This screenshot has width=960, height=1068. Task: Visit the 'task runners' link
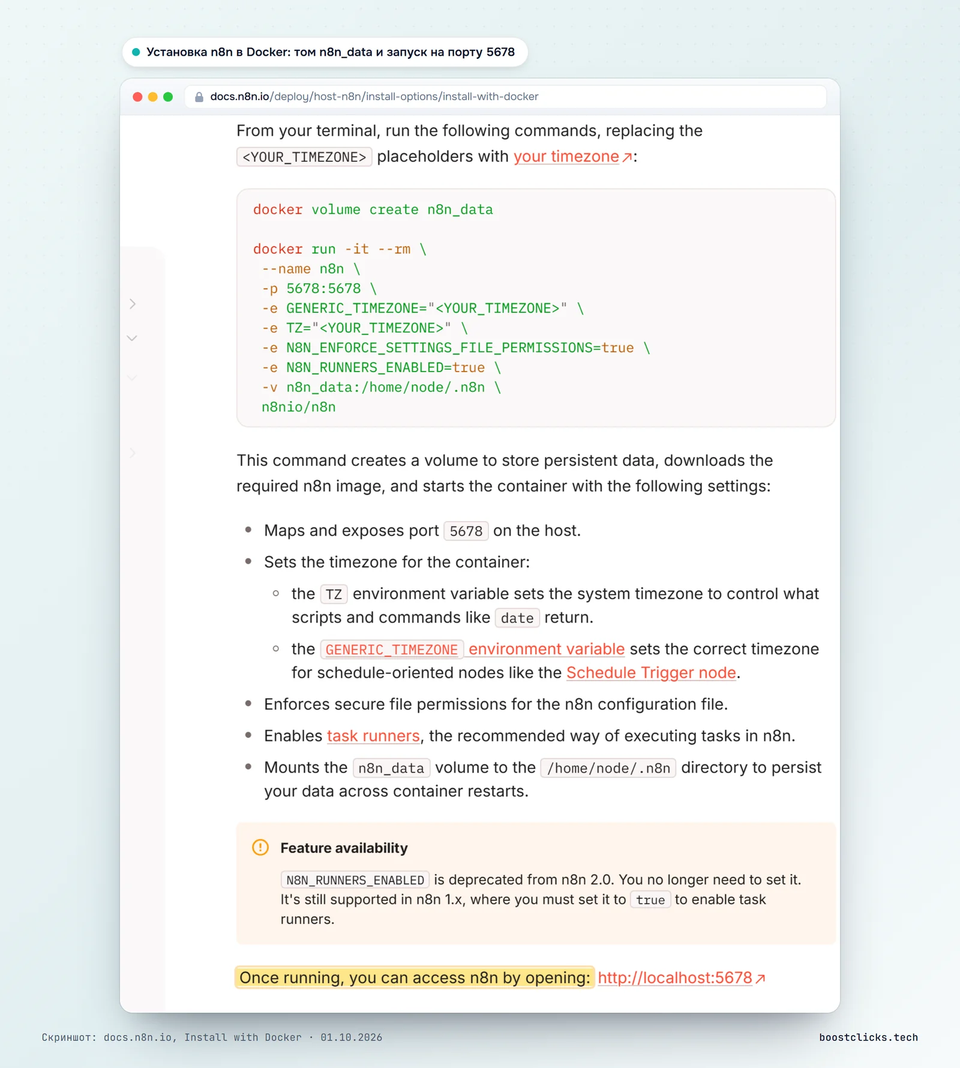373,736
